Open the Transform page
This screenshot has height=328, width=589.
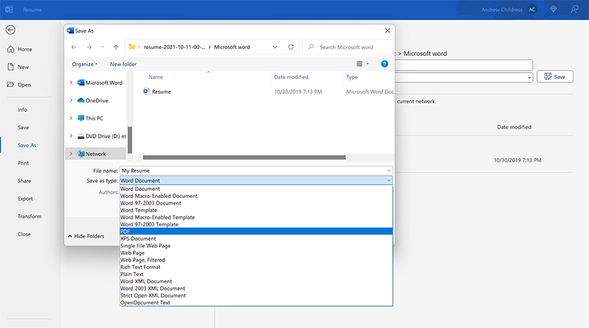point(29,216)
